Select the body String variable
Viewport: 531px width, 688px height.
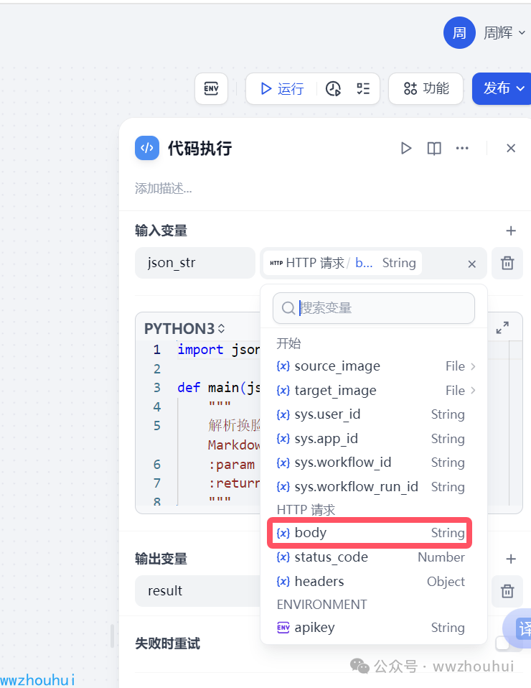pyautogui.click(x=370, y=533)
